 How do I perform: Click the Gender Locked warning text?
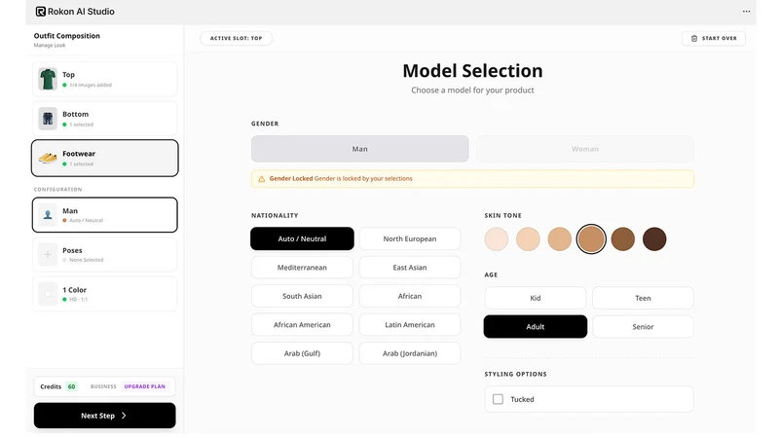click(x=341, y=179)
